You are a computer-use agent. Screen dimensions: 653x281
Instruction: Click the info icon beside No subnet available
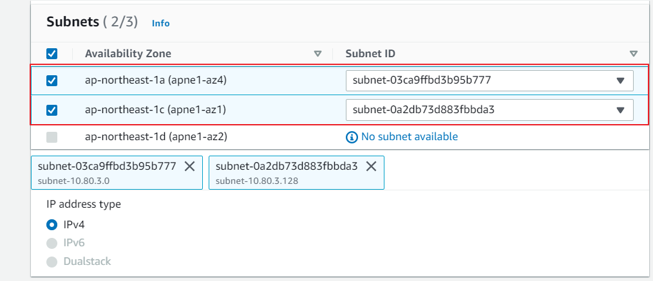[x=352, y=137]
